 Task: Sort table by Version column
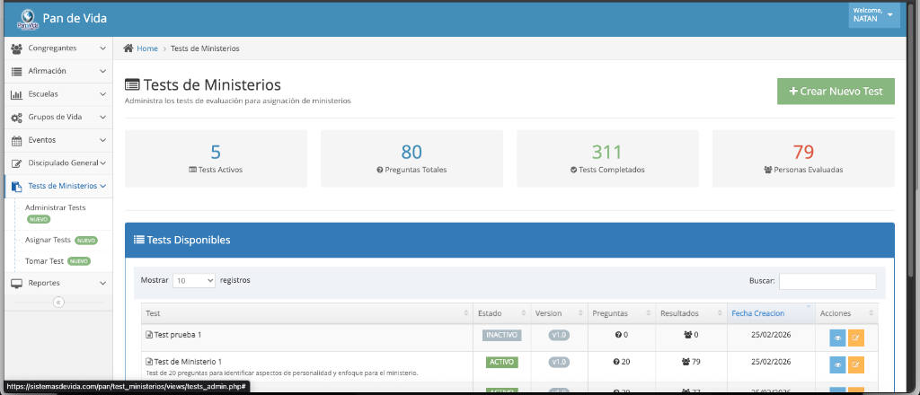pyautogui.click(x=559, y=313)
